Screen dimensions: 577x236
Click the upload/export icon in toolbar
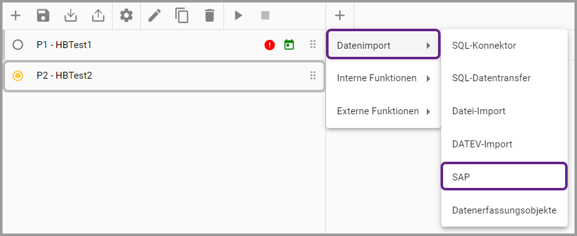(x=98, y=16)
